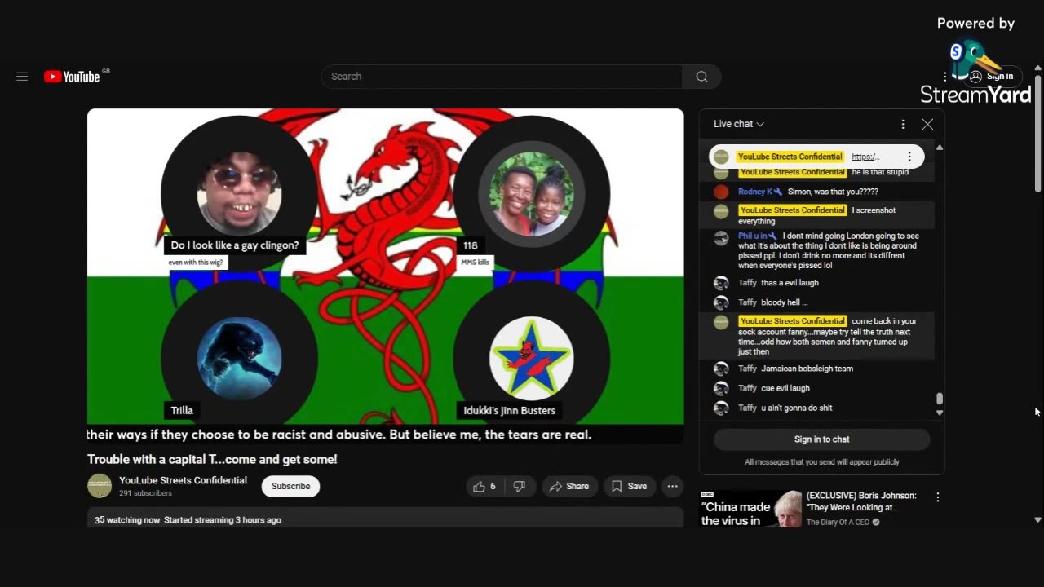Screen dimensions: 1044x587
Task: Click the '291 subscribers' count text
Action: (x=145, y=493)
